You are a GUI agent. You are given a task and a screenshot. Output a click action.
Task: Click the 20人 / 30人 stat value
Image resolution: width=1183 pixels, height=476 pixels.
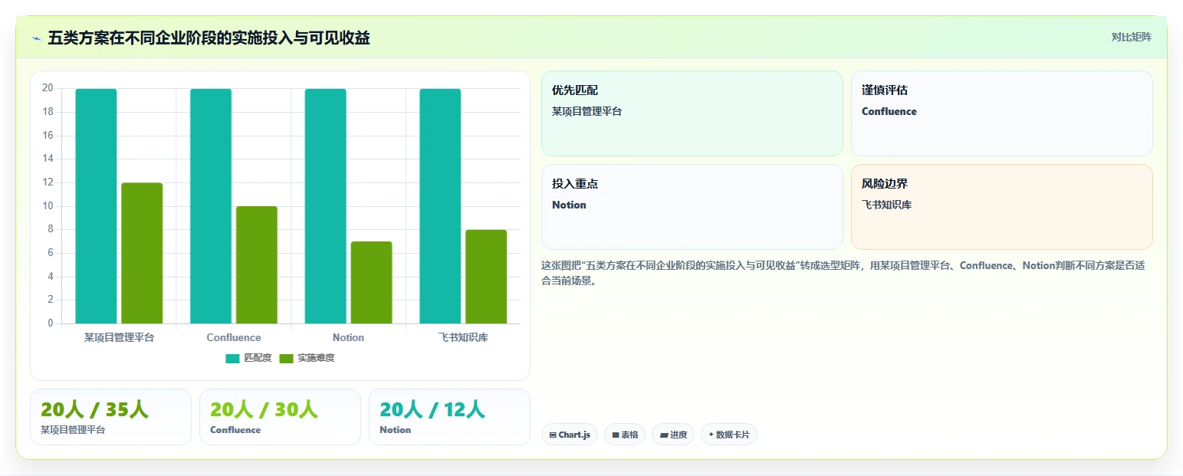(264, 410)
